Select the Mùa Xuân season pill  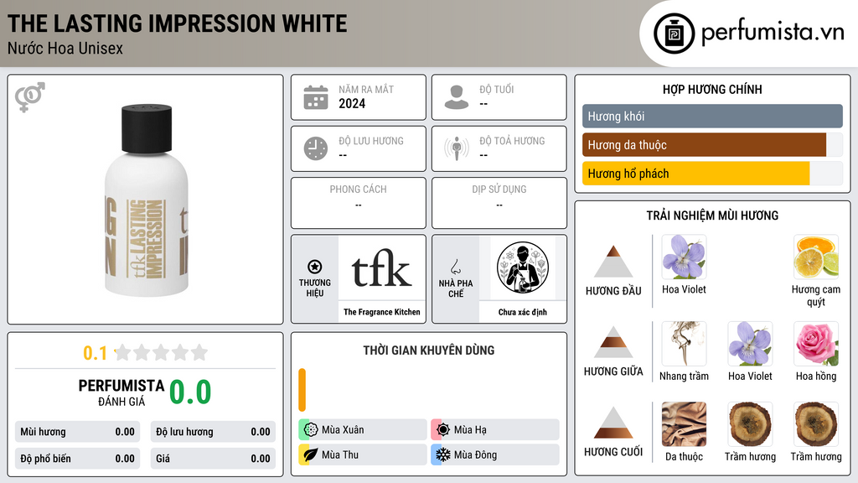363,430
